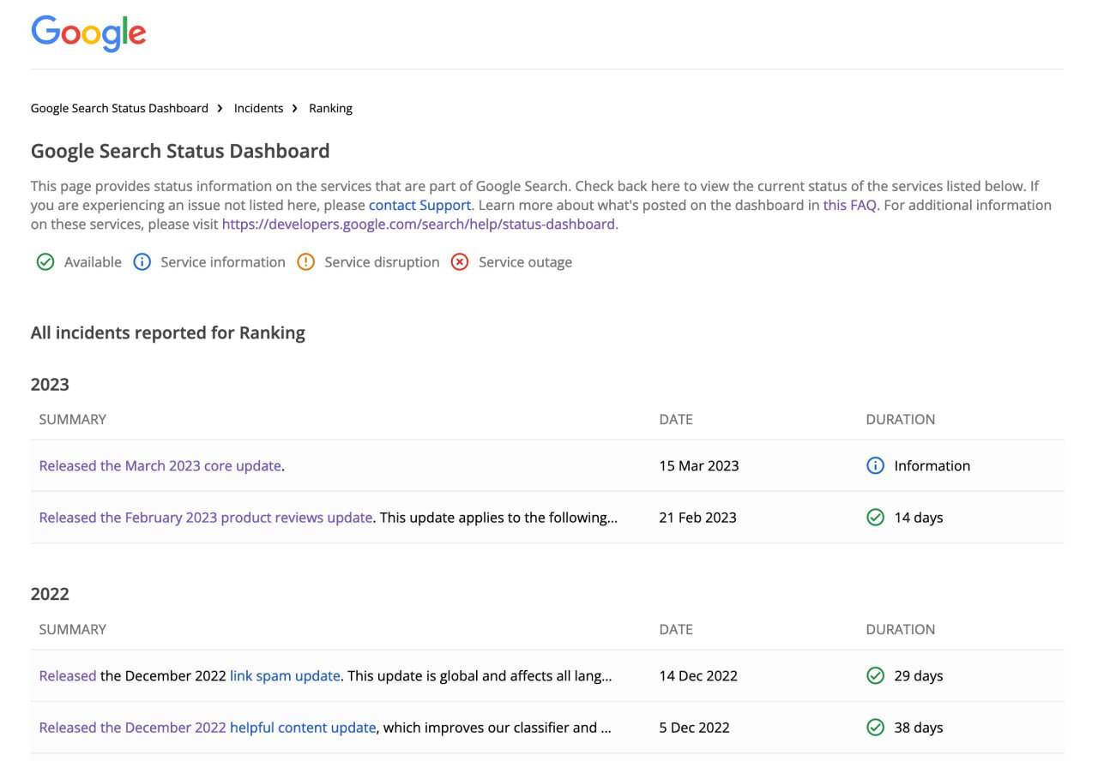The height and width of the screenshot is (761, 1098).
Task: Click the green Available legend icon
Action: tap(45, 262)
